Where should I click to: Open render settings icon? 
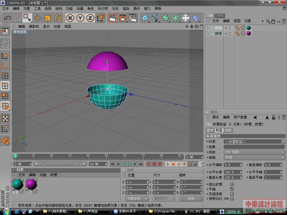(x=133, y=18)
